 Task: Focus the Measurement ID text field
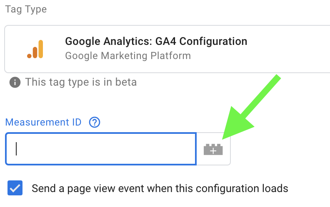100,149
